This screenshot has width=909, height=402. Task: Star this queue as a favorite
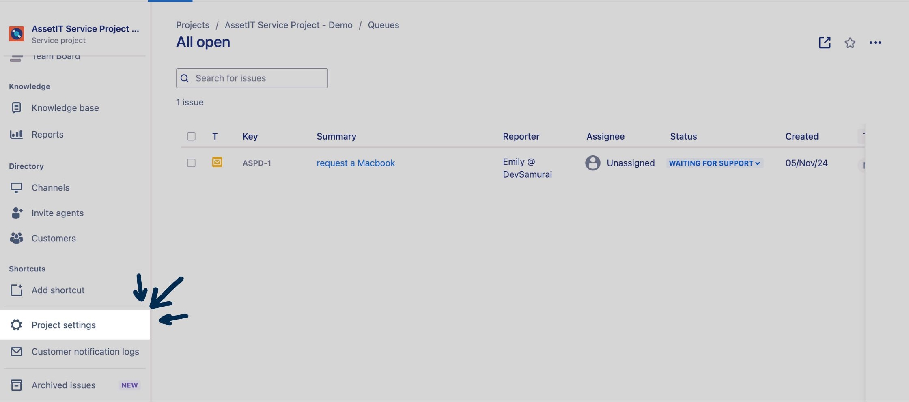click(850, 43)
